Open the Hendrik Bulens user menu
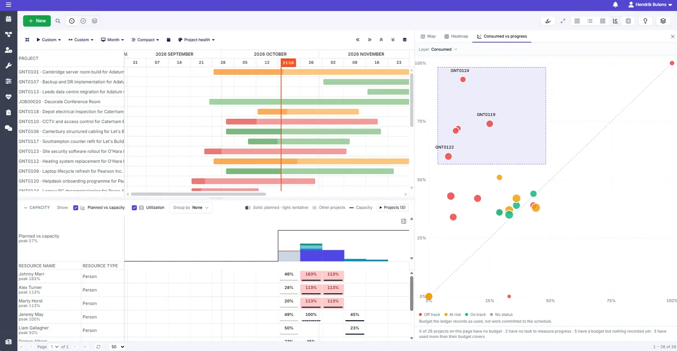The image size is (677, 351). coord(650,5)
